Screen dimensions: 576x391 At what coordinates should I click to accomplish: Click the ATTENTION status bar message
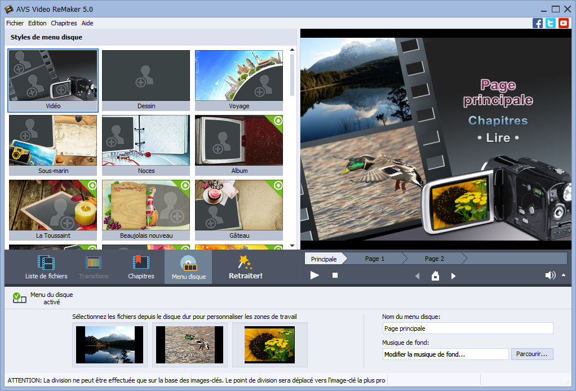point(196,380)
